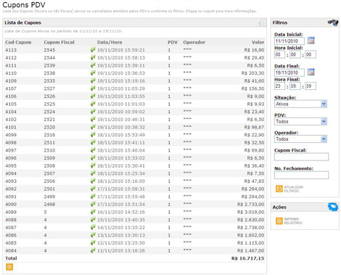Click green arrow icon for coupon 4095
The image size is (341, 275).
pos(93,165)
